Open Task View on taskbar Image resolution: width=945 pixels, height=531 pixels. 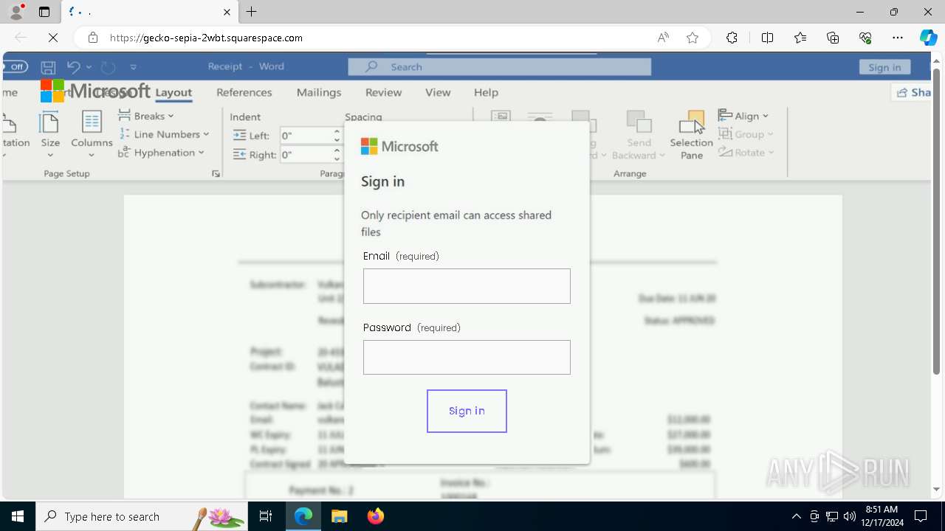(x=266, y=516)
